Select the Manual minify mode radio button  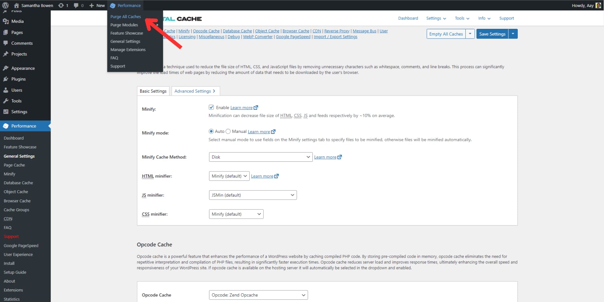coord(228,131)
